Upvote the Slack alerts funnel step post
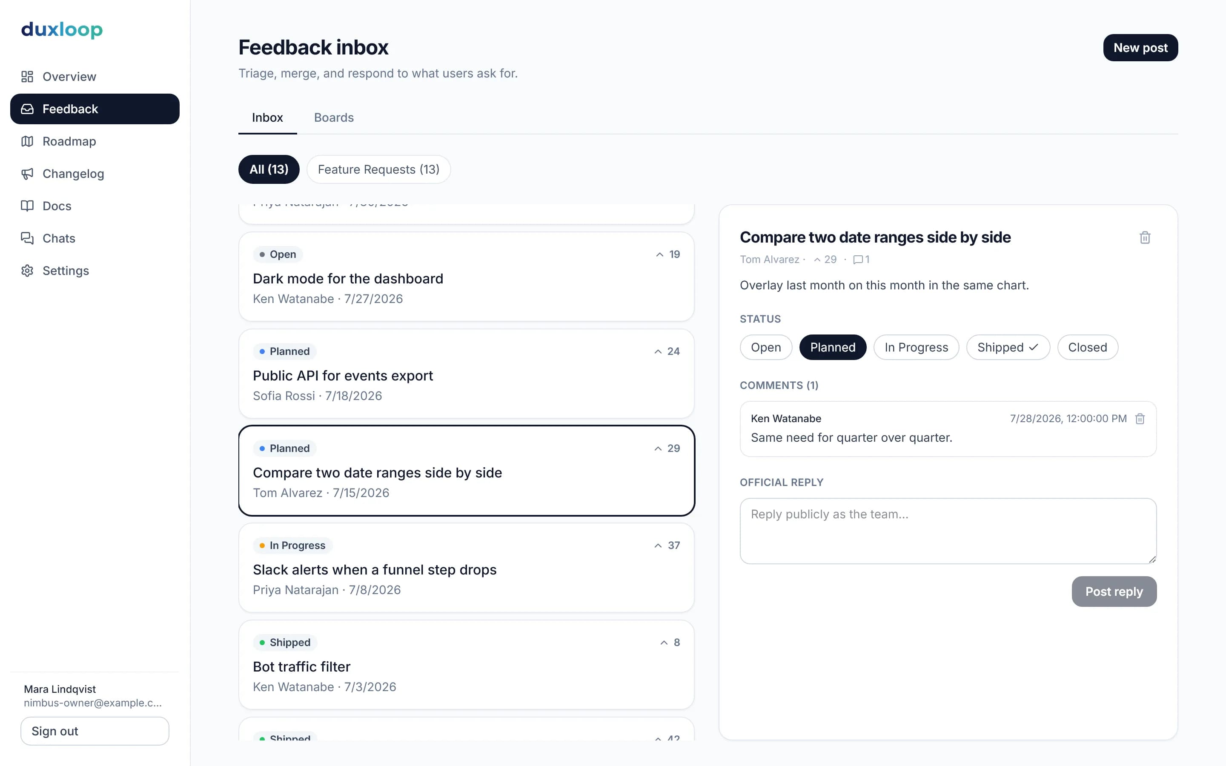 click(x=667, y=546)
